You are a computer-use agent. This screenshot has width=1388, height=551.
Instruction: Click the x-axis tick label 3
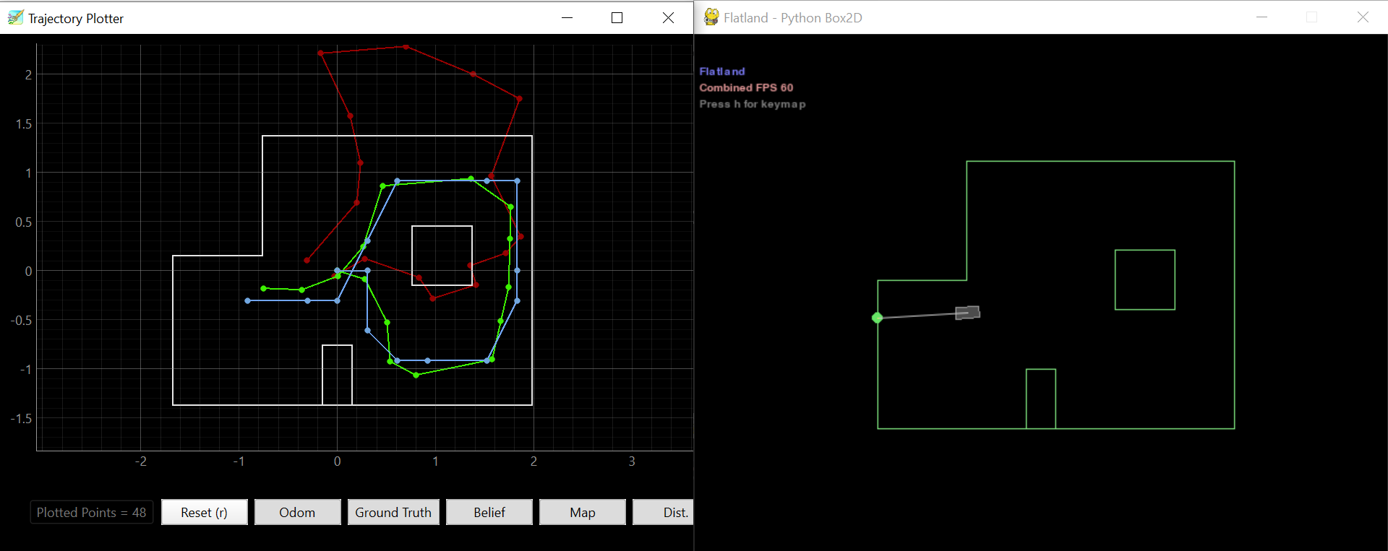tap(632, 461)
